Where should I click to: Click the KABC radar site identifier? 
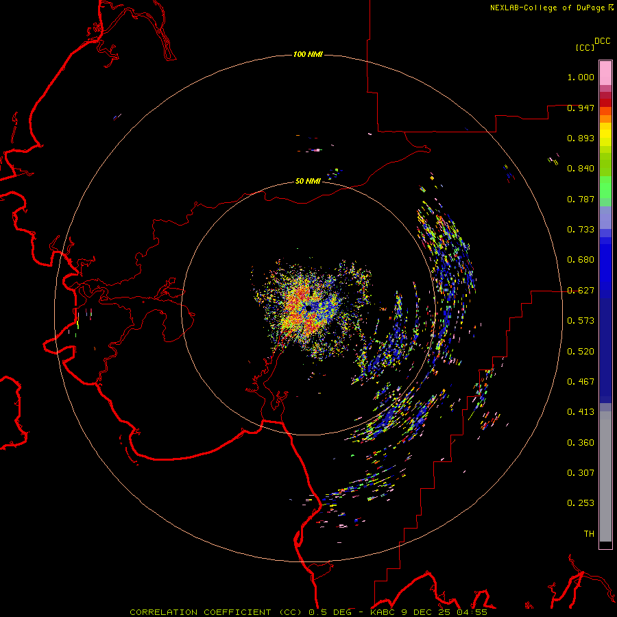coord(384,612)
